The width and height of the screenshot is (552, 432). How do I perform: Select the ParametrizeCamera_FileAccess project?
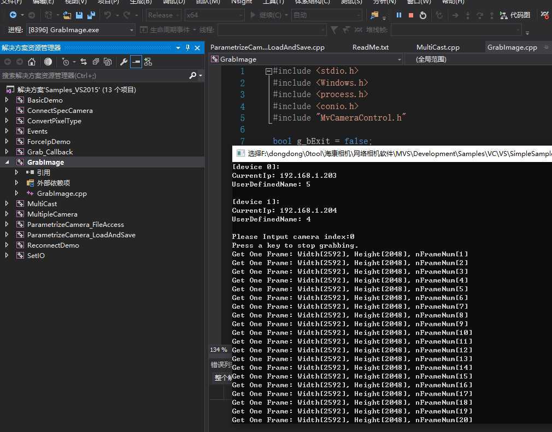pyautogui.click(x=75, y=224)
